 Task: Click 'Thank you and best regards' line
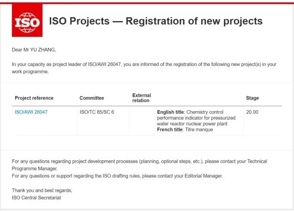(42, 190)
